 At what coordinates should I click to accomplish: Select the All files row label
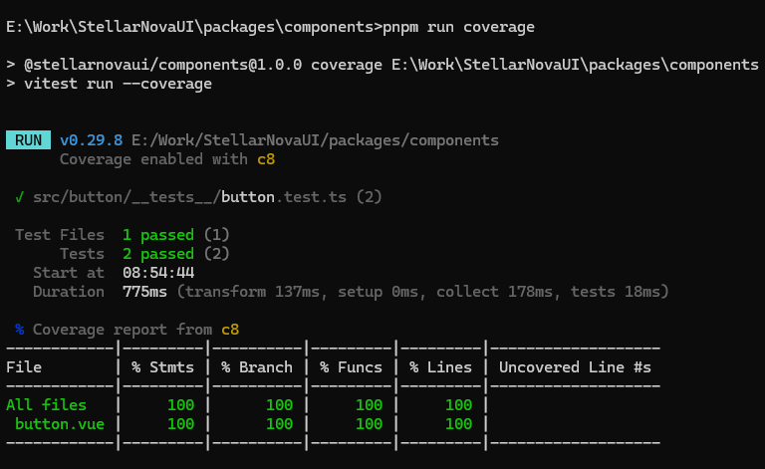(x=46, y=405)
